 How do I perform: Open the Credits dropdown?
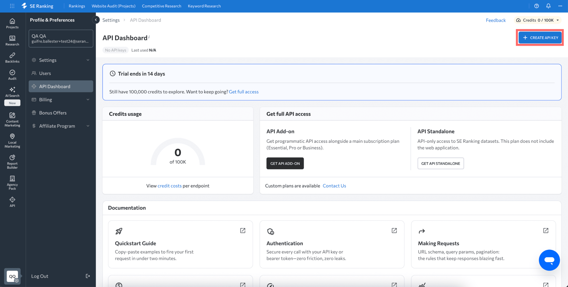[537, 20]
